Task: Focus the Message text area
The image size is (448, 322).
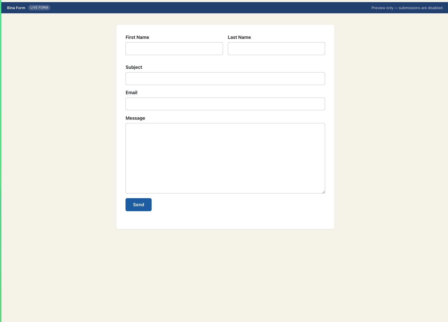Action: click(225, 158)
